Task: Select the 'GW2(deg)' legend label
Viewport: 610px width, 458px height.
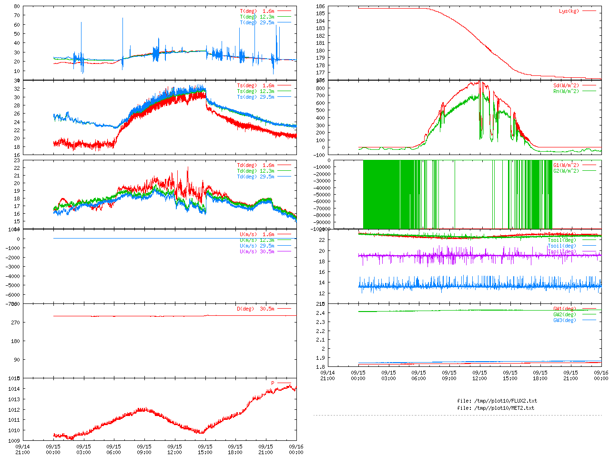Action: tap(565, 314)
